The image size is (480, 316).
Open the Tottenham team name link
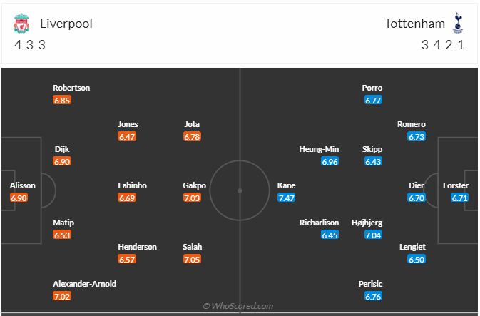(x=414, y=24)
